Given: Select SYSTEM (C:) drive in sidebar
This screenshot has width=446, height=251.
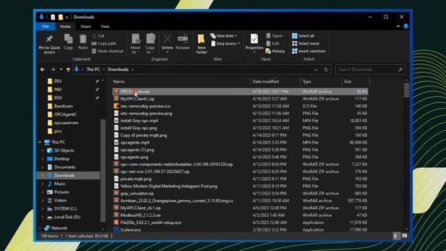Looking at the screenshot, I should coord(65,208).
